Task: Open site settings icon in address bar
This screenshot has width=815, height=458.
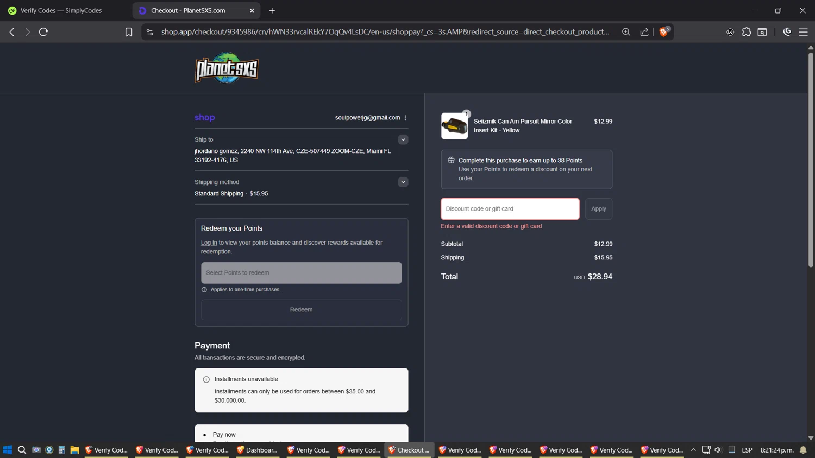Action: (x=150, y=32)
